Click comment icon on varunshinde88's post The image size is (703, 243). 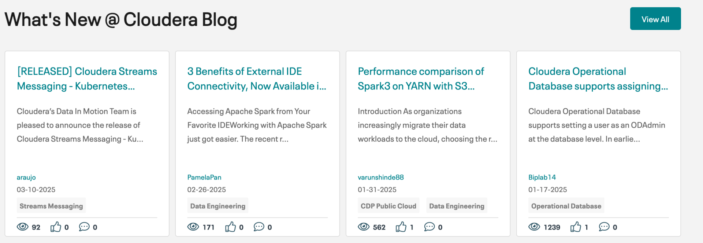tap(429, 227)
